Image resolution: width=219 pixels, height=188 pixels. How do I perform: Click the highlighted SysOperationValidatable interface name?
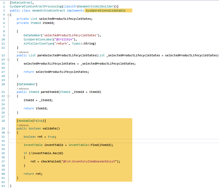tap(105, 11)
